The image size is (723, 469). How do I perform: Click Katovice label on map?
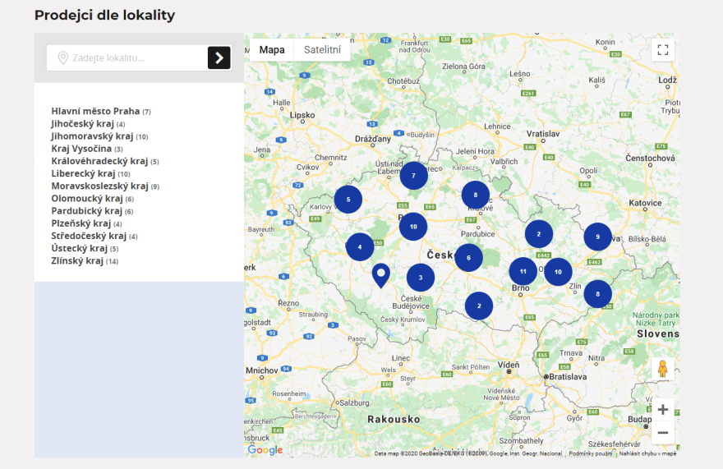(x=645, y=203)
